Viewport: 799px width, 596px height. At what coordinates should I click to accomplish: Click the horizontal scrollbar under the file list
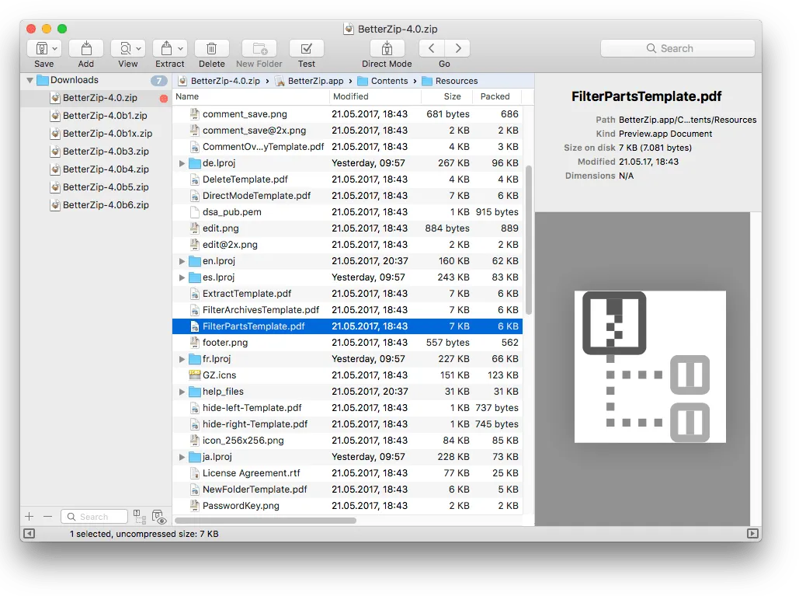266,521
